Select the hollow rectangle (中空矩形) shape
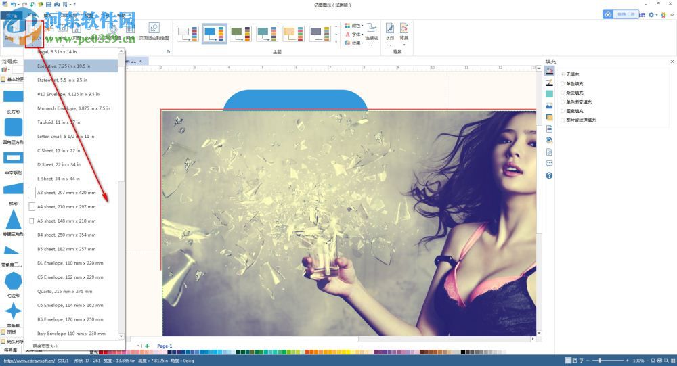 click(x=14, y=158)
